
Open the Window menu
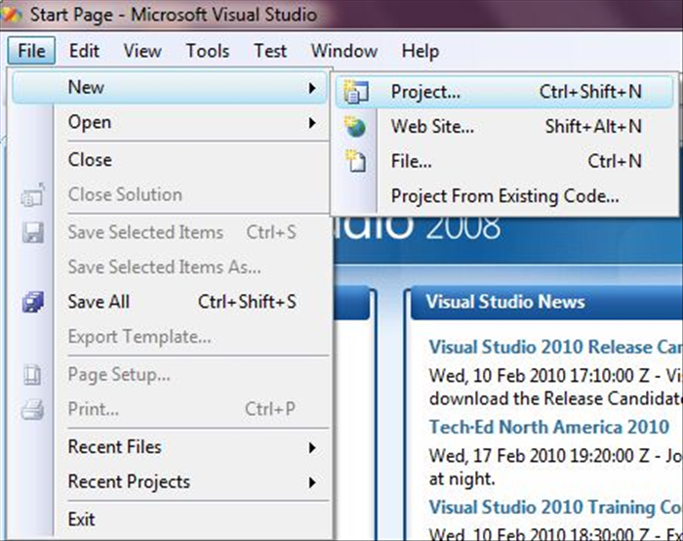344,51
